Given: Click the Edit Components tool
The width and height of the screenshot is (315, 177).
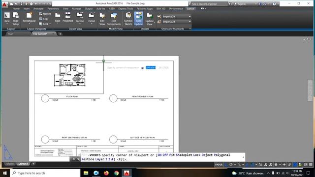Looking at the screenshot, I should [x=114, y=19].
